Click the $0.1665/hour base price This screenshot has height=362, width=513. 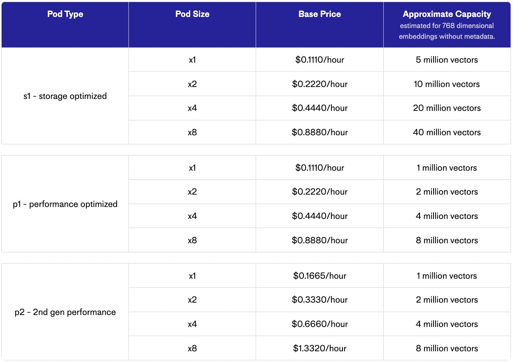coord(319,276)
